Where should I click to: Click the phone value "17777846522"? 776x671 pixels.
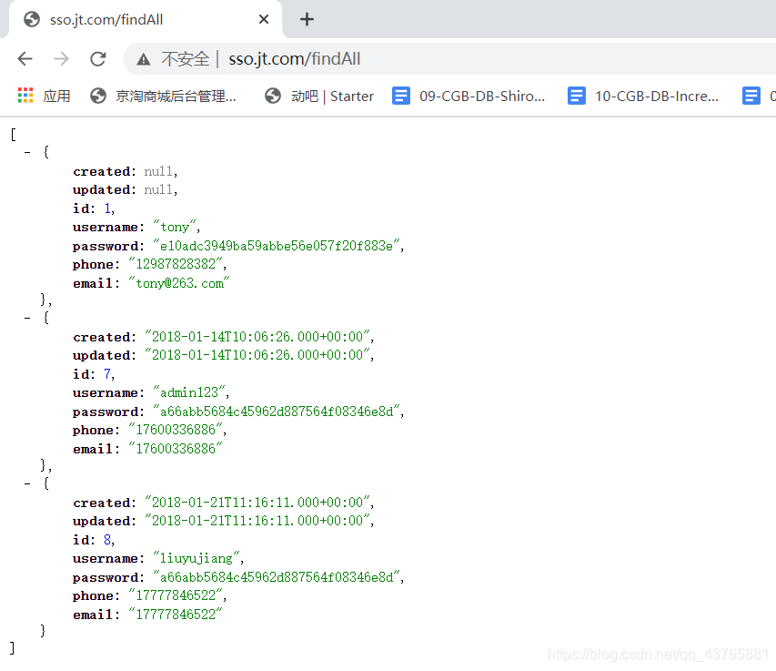[x=176, y=595]
